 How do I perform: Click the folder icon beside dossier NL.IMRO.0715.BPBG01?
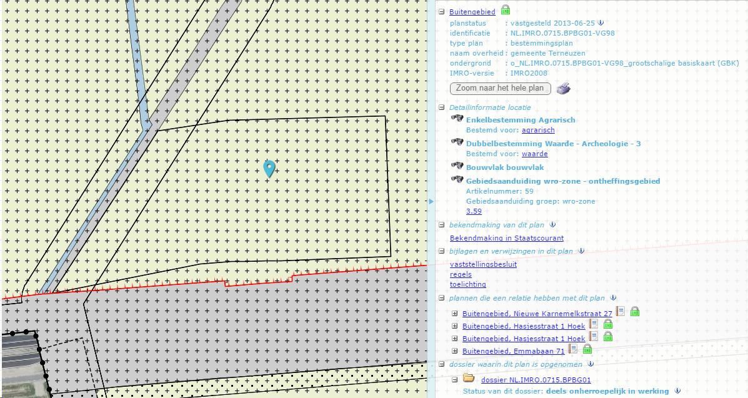click(x=469, y=378)
